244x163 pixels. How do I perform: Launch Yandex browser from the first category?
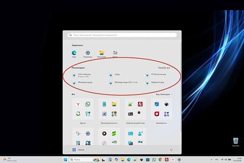78,104
